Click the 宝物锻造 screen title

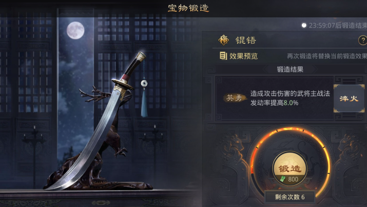tap(188, 8)
